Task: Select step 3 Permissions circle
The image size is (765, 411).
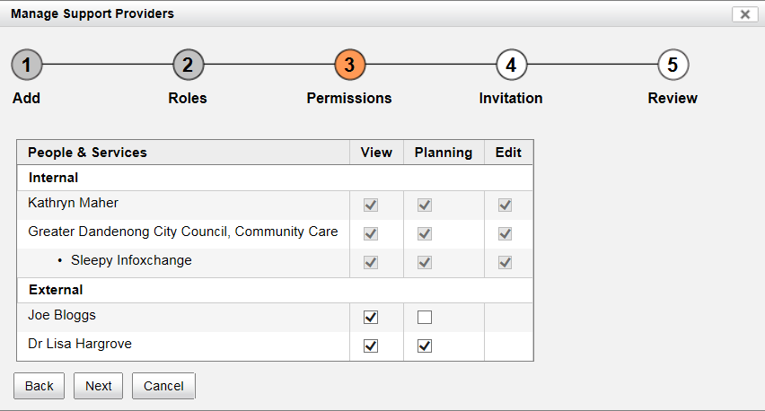Action: point(349,65)
